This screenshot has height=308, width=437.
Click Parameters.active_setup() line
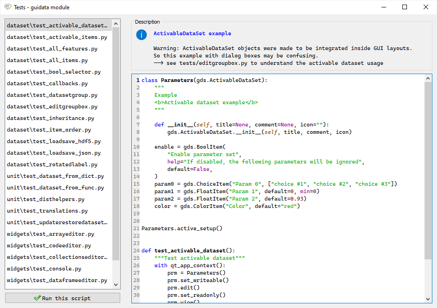click(x=182, y=228)
